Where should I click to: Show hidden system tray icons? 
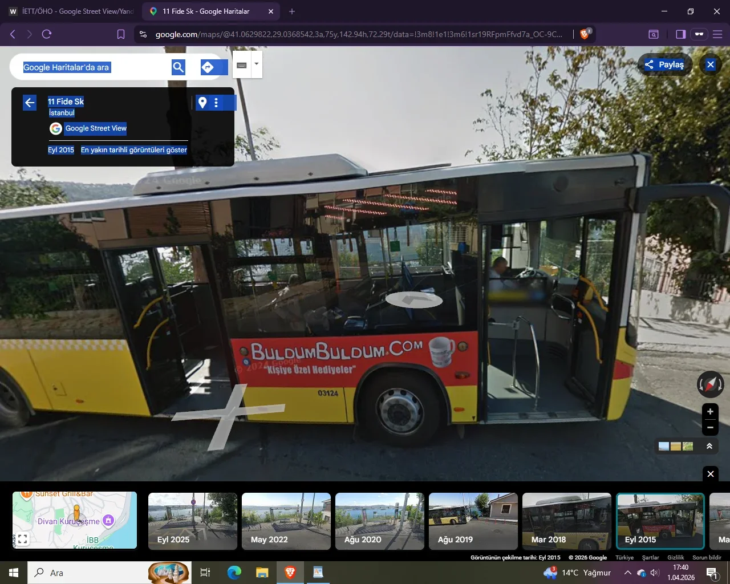pyautogui.click(x=627, y=573)
